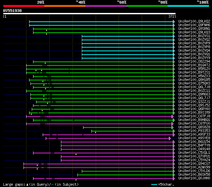The height and width of the screenshot is (187, 212).
Task: Click the UniRef100_A5AZX3 label
Action: 194,76
